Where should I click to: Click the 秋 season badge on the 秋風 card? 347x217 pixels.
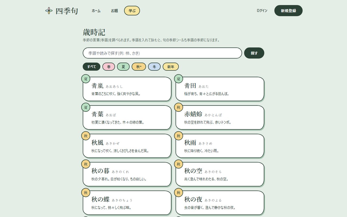(86, 136)
